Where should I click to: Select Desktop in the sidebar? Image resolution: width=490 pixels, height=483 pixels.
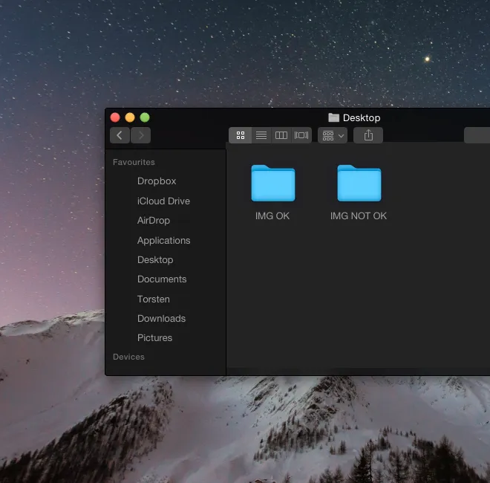pos(155,260)
